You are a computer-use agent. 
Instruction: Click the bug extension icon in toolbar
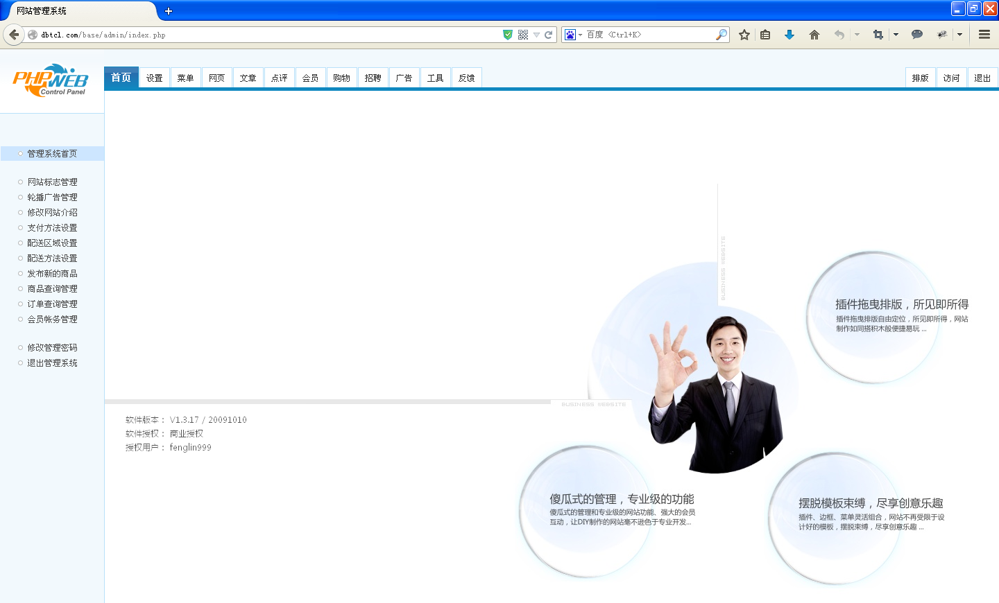[942, 35]
